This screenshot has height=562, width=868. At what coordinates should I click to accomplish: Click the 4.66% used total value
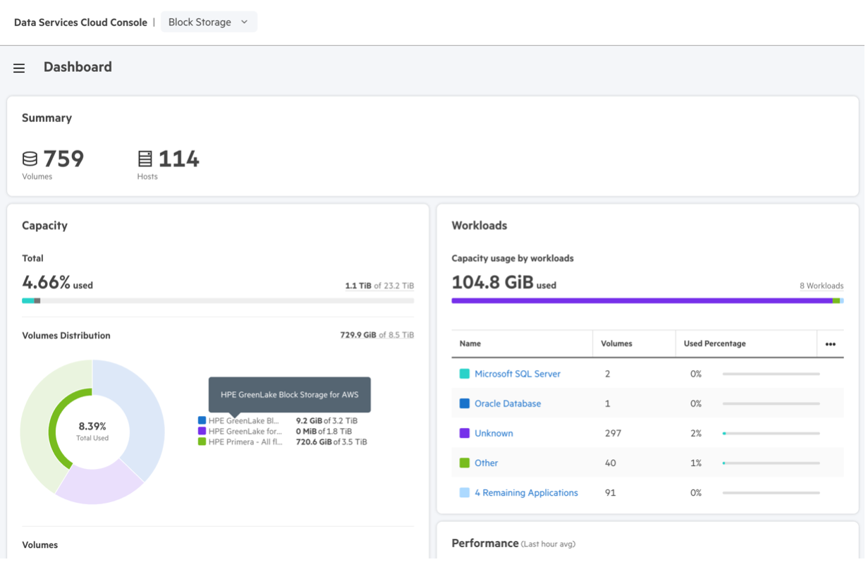pyautogui.click(x=57, y=283)
